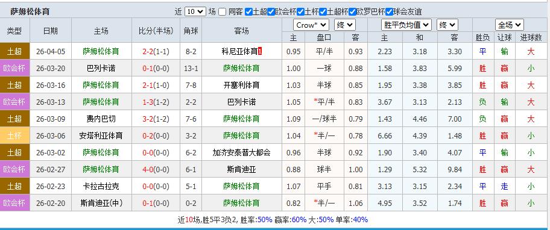The width and height of the screenshot is (550, 230).
Task: Click the 单率 40% summary value
Action: click(360, 220)
